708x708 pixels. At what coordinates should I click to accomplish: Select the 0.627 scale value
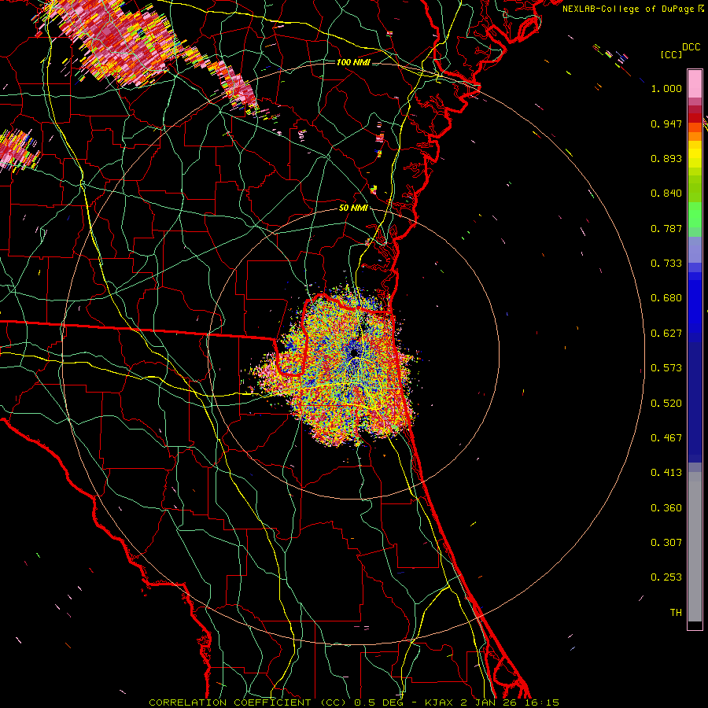point(666,334)
